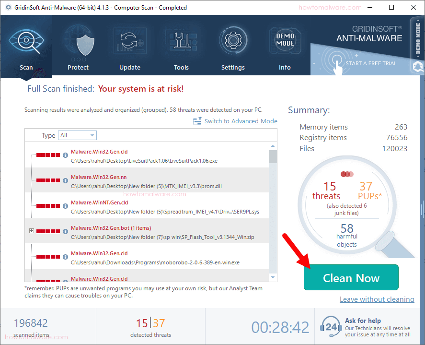Open the Type filter dropdown showing All
425x345 pixels.
coord(77,135)
